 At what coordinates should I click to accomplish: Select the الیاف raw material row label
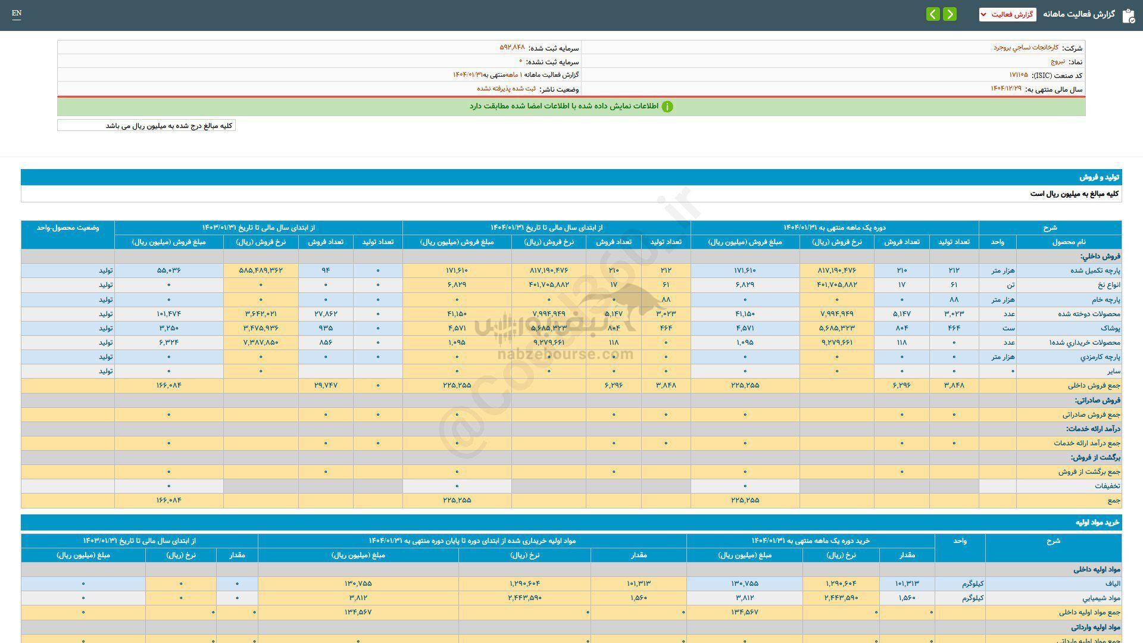pos(1113,584)
